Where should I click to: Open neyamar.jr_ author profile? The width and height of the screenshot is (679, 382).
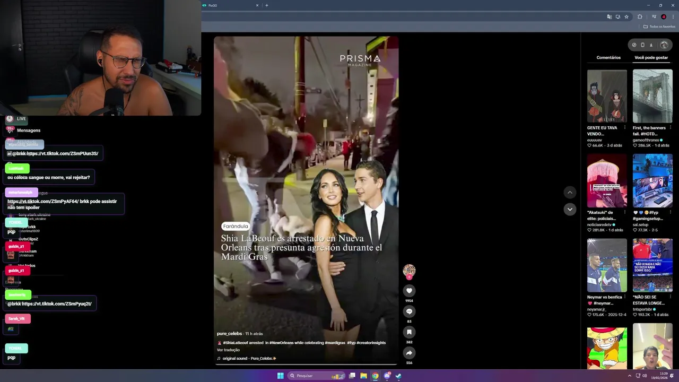(x=598, y=309)
